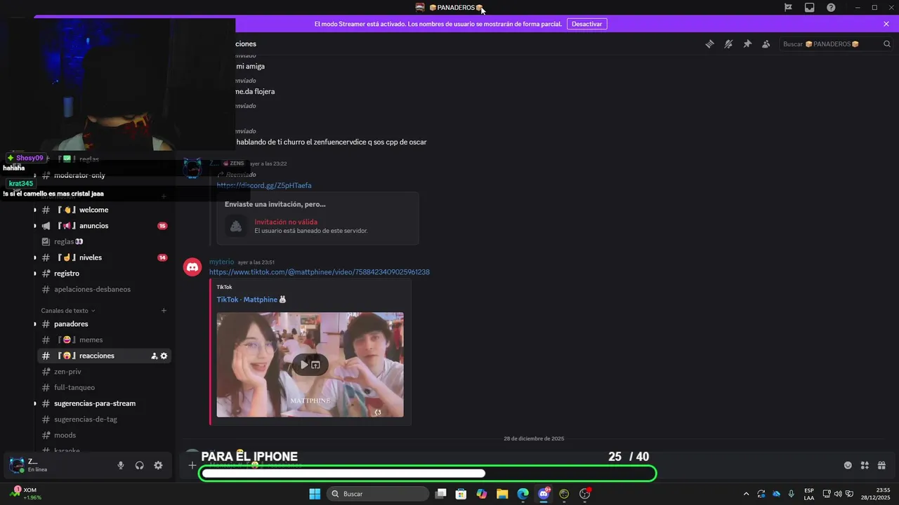Open moderator-only channel
The width and height of the screenshot is (899, 505).
pos(104,175)
